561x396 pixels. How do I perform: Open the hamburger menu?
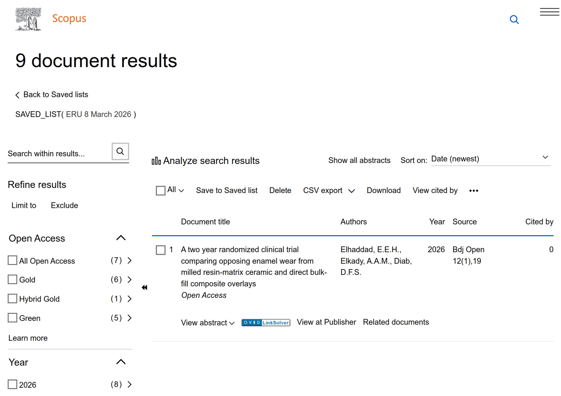click(549, 12)
